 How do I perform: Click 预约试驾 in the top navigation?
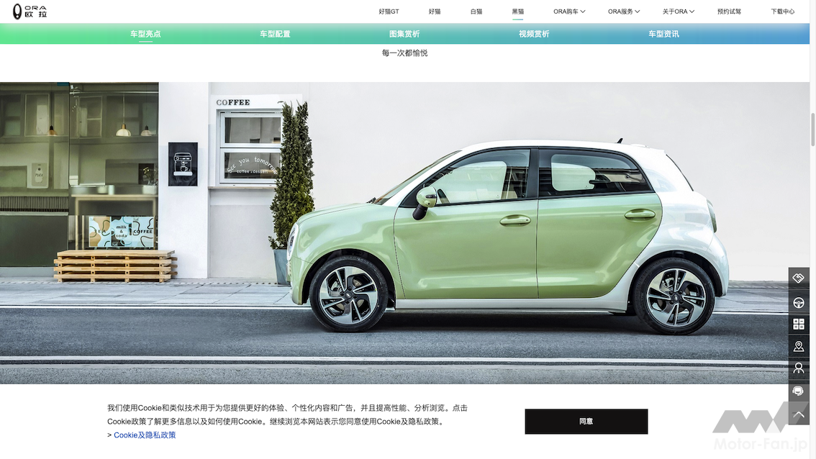[x=729, y=12]
